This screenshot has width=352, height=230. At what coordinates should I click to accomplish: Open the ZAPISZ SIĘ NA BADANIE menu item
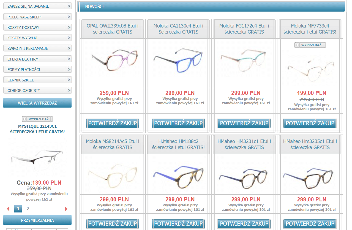coord(37,6)
